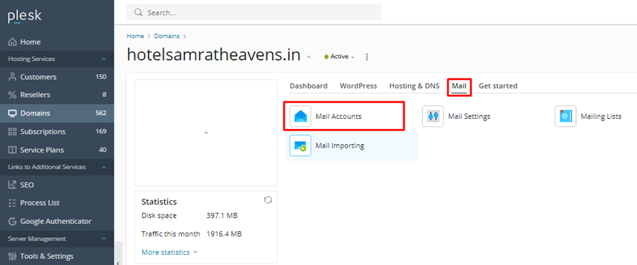Open the Mail Accounts link
This screenshot has height=265, width=637.
click(338, 116)
